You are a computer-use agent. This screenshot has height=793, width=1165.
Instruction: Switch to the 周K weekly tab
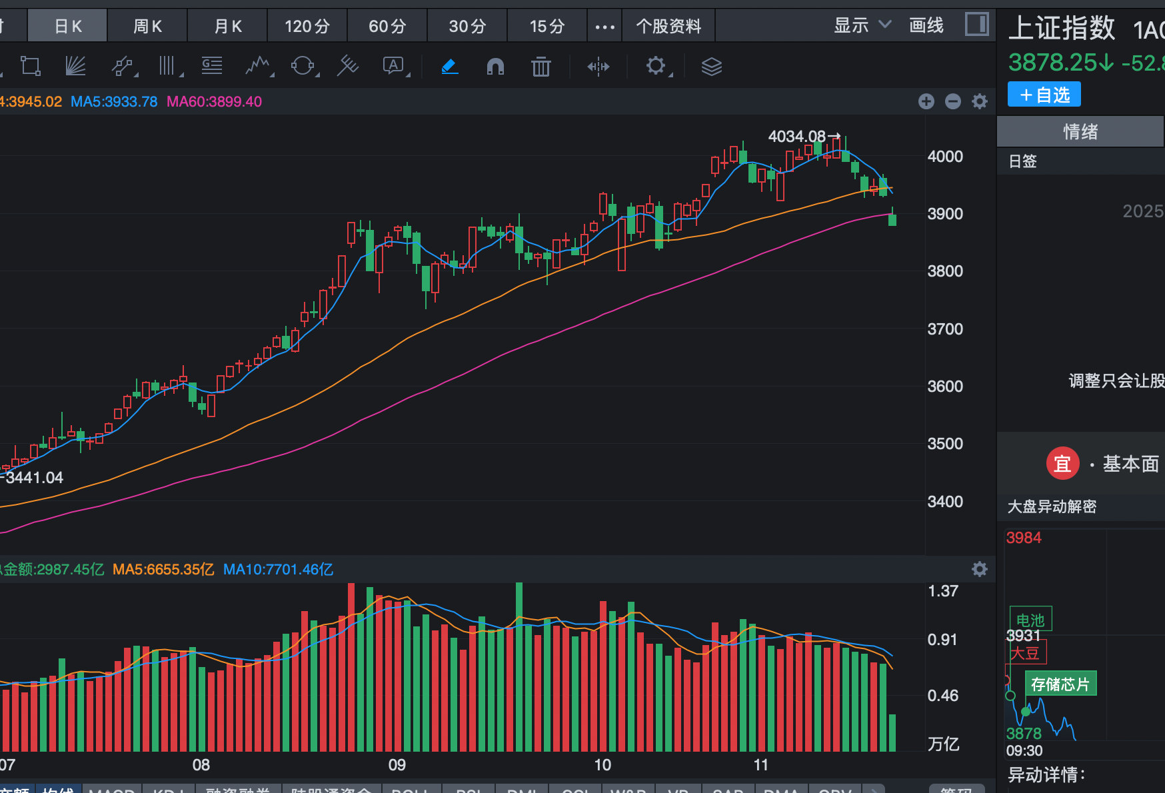click(x=147, y=26)
